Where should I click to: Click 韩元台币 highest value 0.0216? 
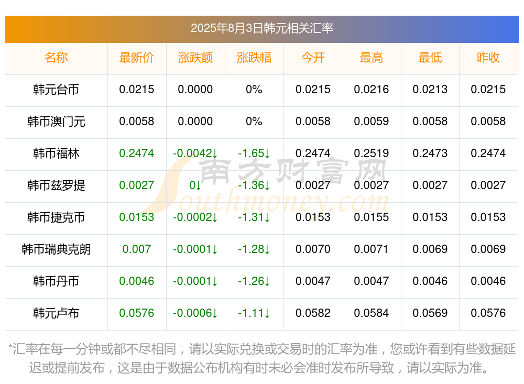tap(372, 89)
